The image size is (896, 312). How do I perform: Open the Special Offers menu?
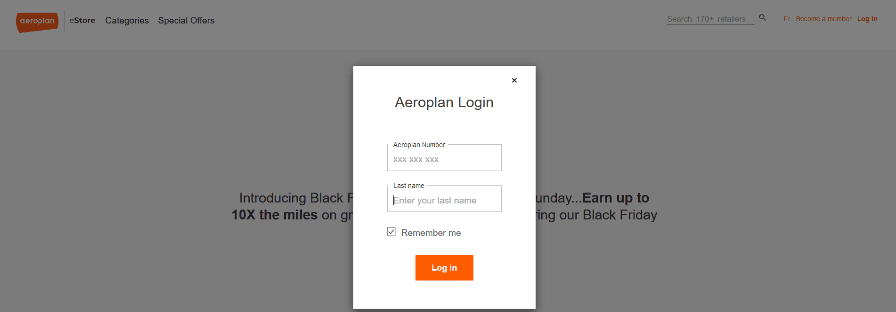(186, 21)
